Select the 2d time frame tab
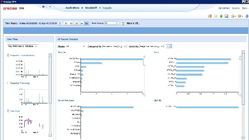The height and width of the screenshot is (140, 249). 76,24
